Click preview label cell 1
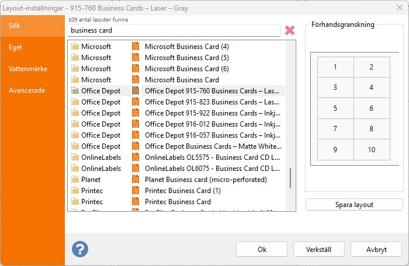 tap(335, 67)
